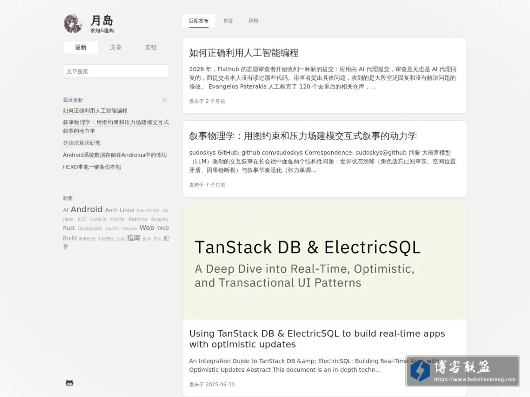Switch to the 归档 tab
The image size is (530, 397).
click(x=253, y=21)
